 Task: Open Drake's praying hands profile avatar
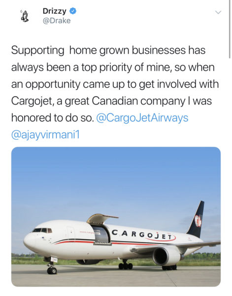point(25,16)
